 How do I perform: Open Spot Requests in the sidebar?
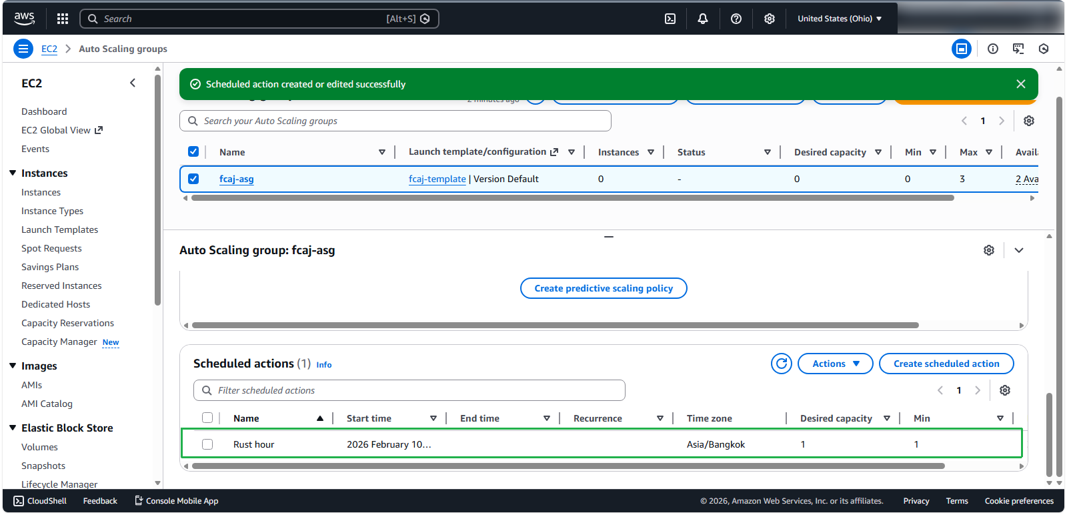51,248
